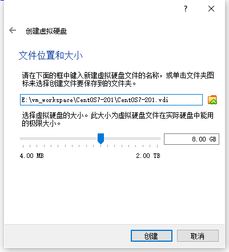Click the first tick mark under the slider
The image size is (229, 252).
click(x=23, y=146)
